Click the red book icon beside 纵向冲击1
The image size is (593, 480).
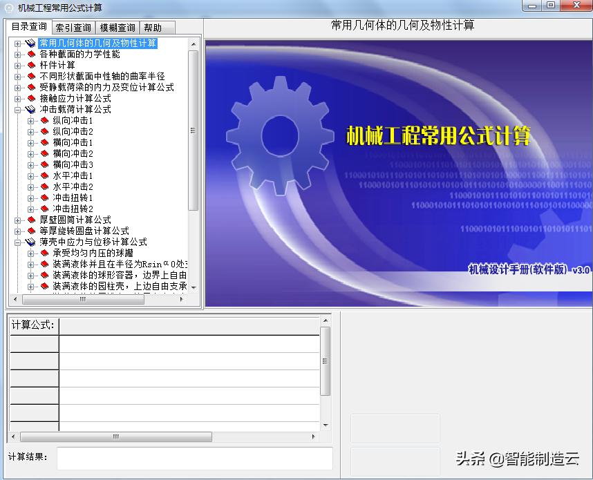click(x=45, y=120)
